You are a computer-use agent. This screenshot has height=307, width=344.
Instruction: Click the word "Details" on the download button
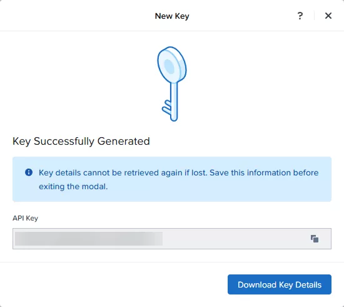[x=308, y=285]
